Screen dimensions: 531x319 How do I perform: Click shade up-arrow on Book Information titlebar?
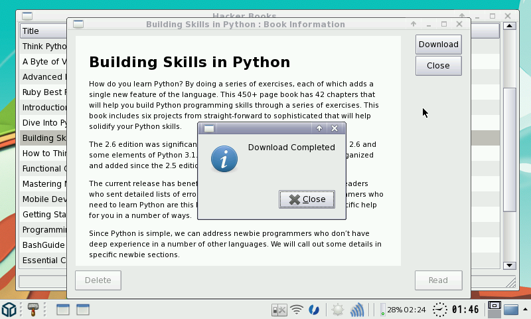(413, 24)
